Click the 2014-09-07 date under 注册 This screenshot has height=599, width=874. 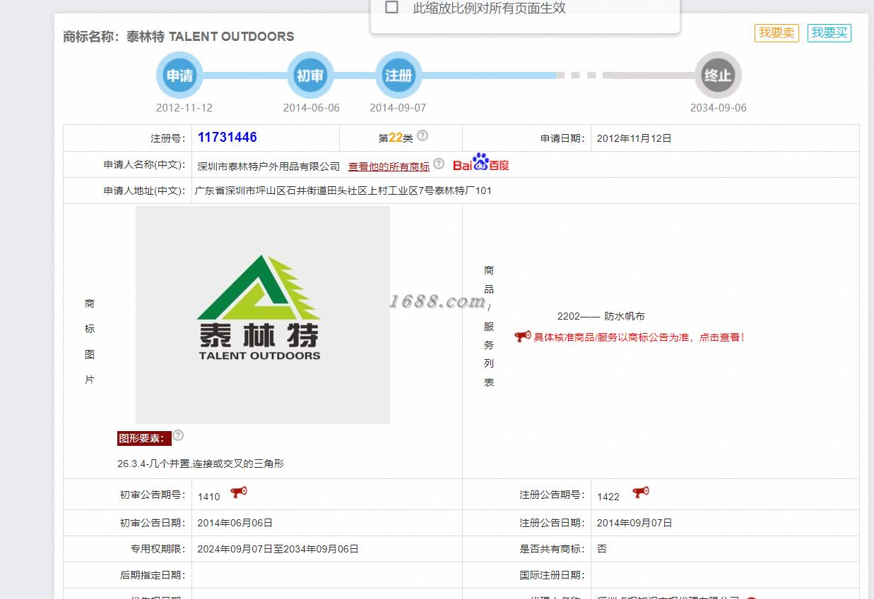pos(398,108)
